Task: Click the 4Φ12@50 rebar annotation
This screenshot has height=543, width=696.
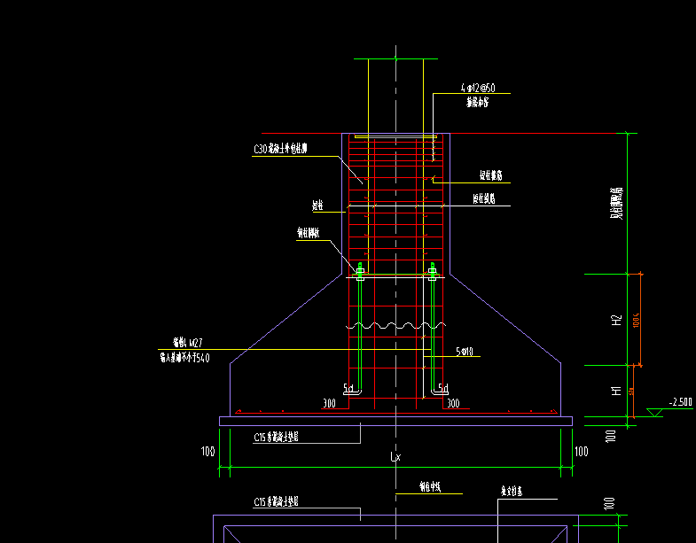Action: (x=478, y=88)
